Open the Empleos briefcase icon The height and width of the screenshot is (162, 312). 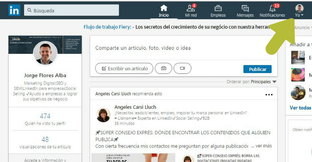point(218,8)
